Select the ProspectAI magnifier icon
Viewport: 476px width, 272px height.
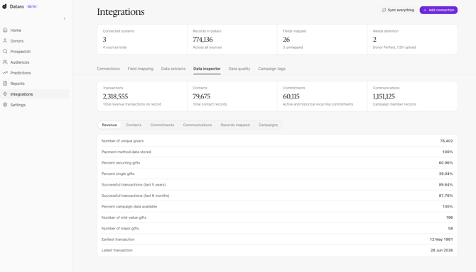click(5, 52)
